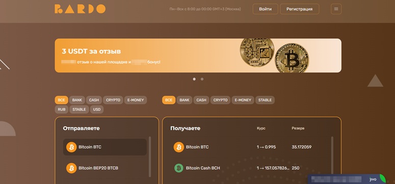Filter receive currencies by BANK
395x184 pixels.
tap(185, 100)
